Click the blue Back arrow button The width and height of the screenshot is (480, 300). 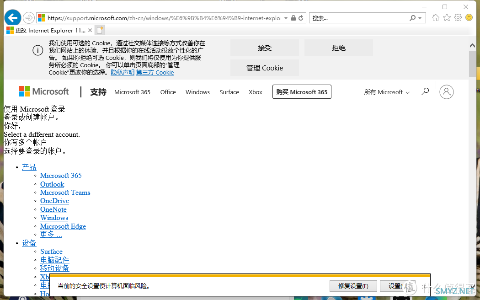[x=13, y=18]
